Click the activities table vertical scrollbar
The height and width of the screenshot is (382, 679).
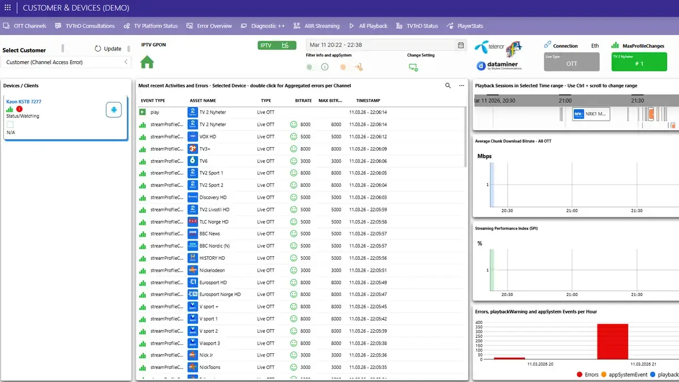(x=465, y=137)
